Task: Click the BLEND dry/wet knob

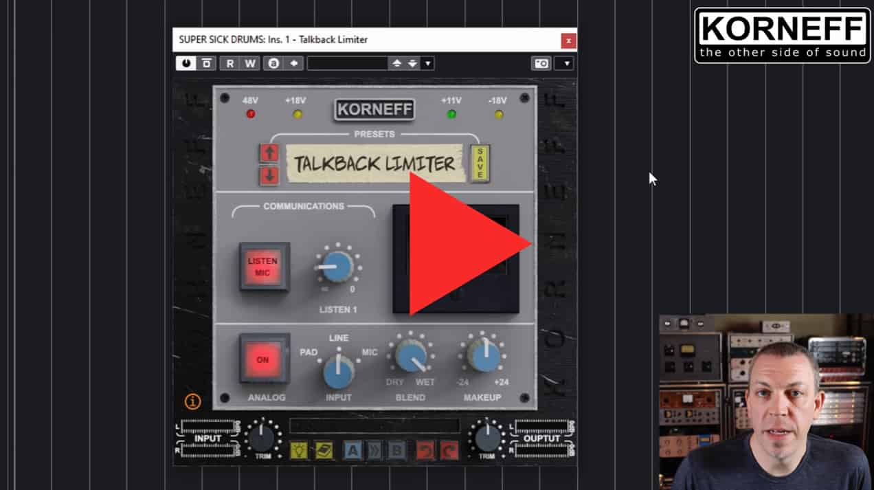Action: point(412,355)
